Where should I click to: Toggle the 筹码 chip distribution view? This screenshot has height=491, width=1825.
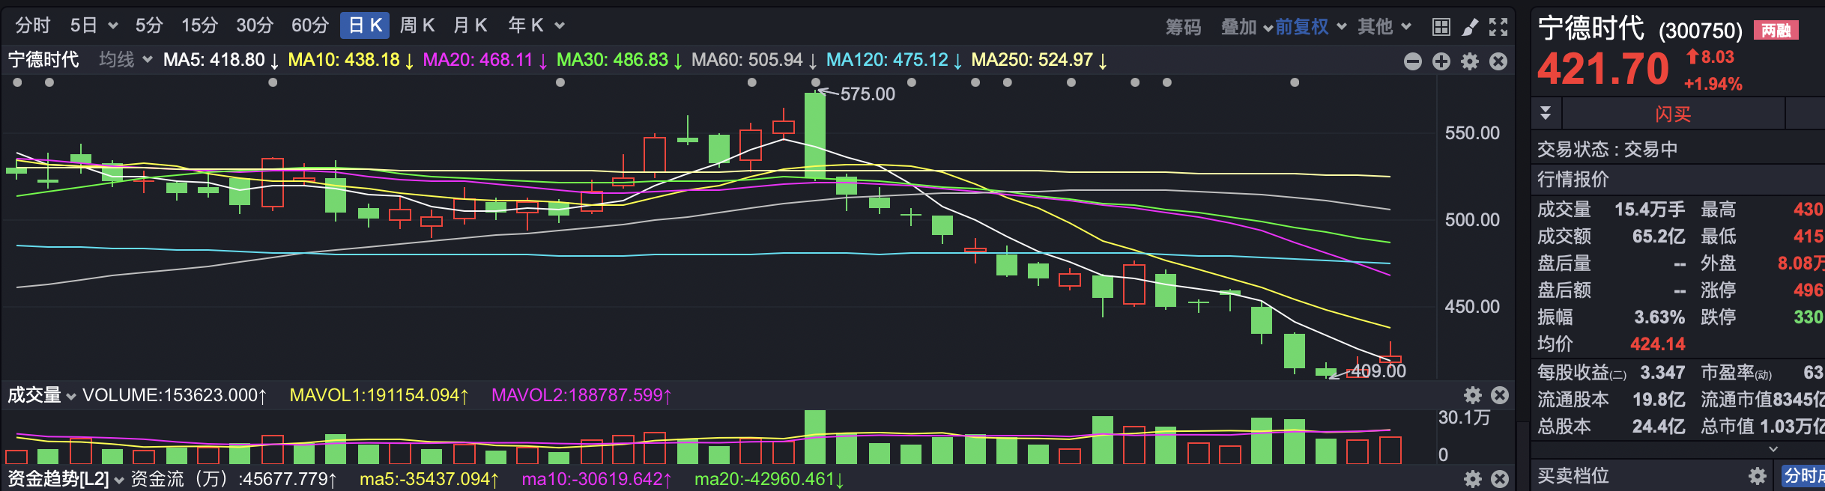(1183, 27)
